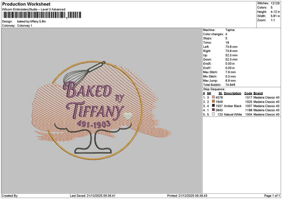Click the Min Stitch value '0.3 mm'
Screen dimensions: 282x199
[230, 77]
